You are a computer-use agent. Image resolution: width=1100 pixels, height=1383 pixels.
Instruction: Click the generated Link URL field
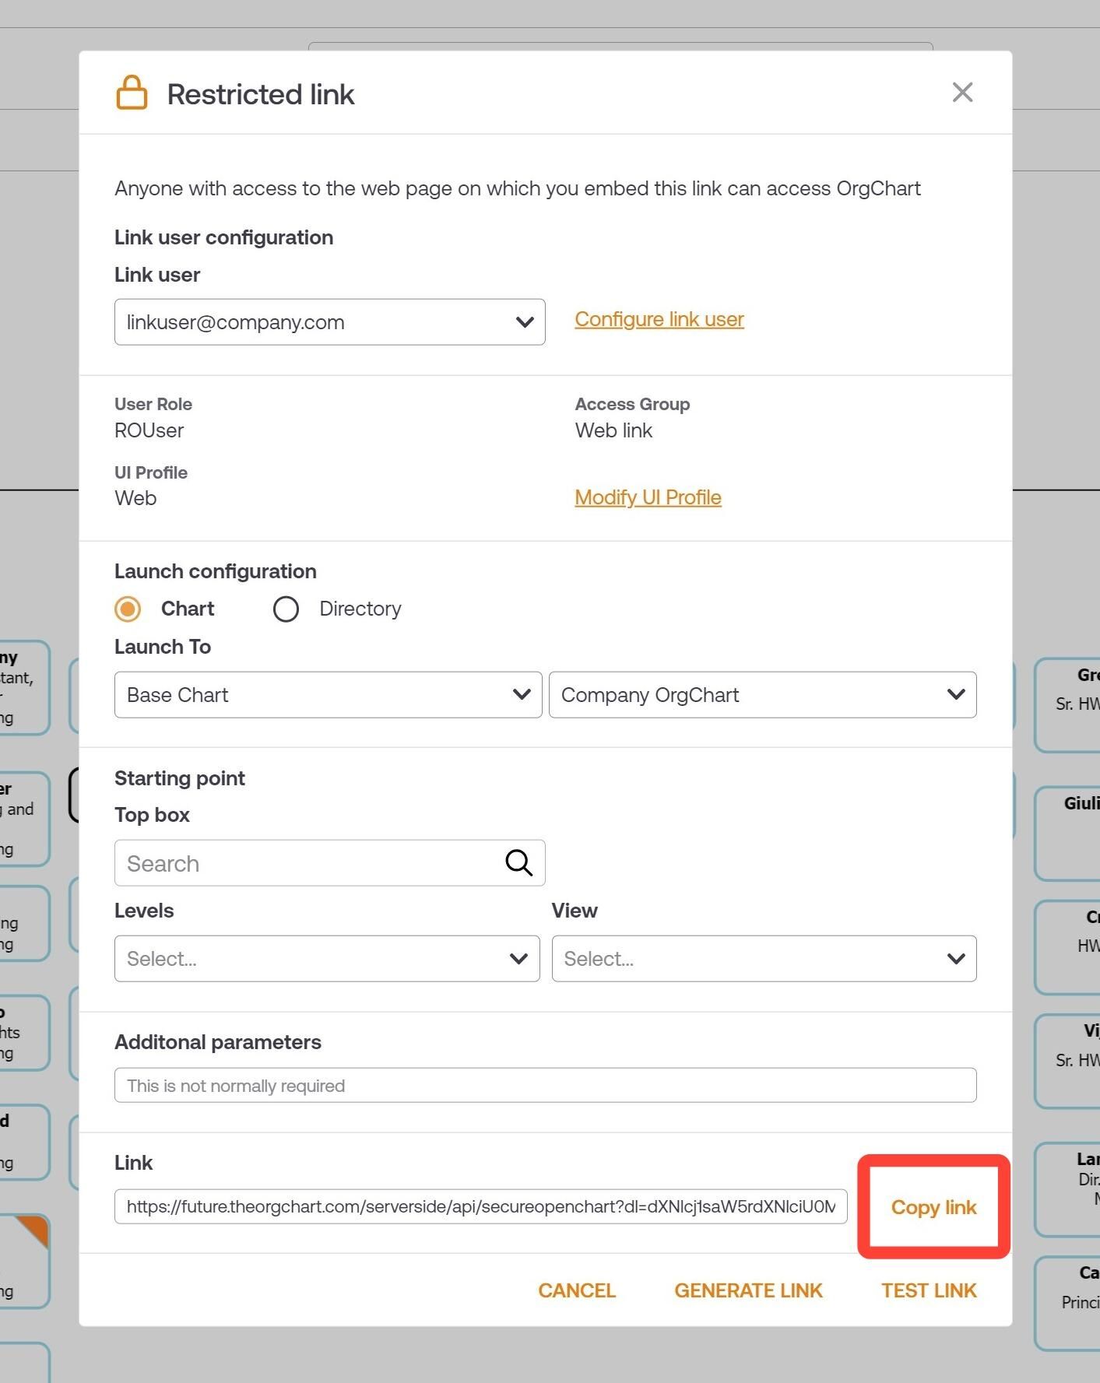[x=480, y=1206]
